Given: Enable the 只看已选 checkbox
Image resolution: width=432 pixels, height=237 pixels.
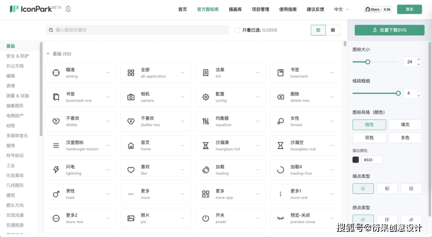Looking at the screenshot, I should 237,30.
